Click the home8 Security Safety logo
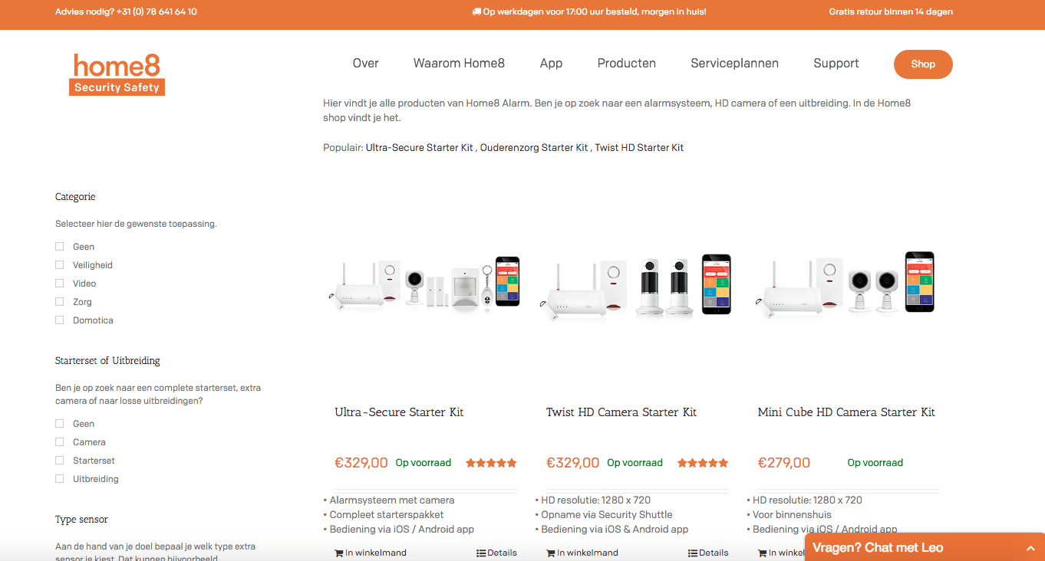Screen dimensions: 1045x561 click(117, 74)
